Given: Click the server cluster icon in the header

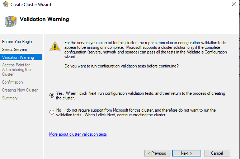Looking at the screenshot, I should [x=10, y=19].
